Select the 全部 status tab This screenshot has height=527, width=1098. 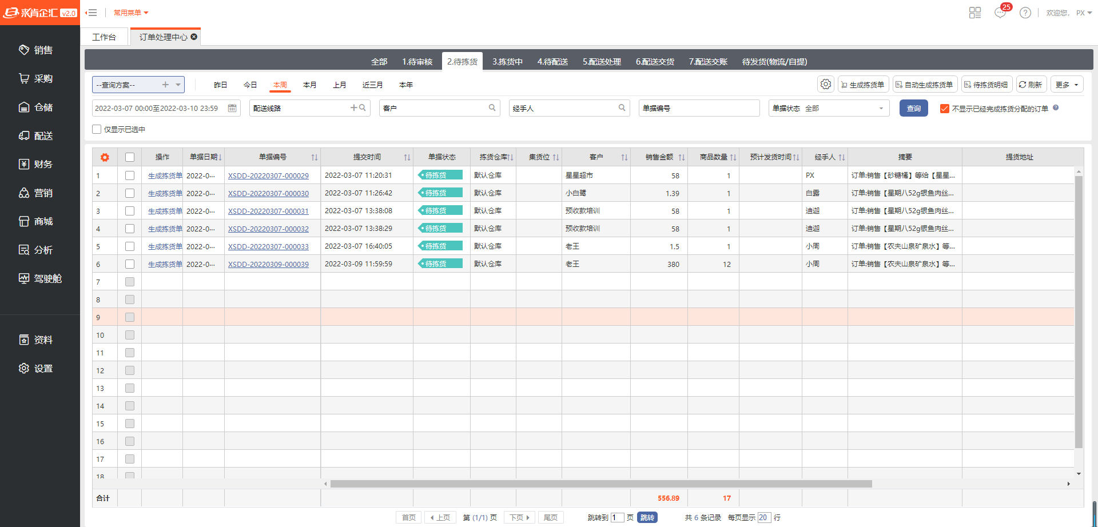pyautogui.click(x=379, y=62)
